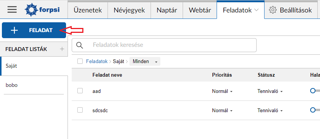Expand the Feladatok tab chevron

257,10
